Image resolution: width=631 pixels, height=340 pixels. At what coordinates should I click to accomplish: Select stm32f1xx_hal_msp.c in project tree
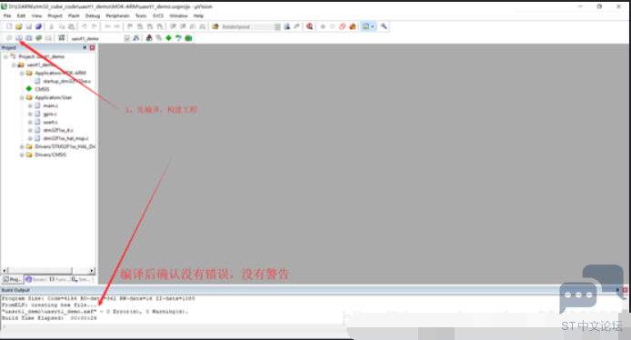pos(65,138)
